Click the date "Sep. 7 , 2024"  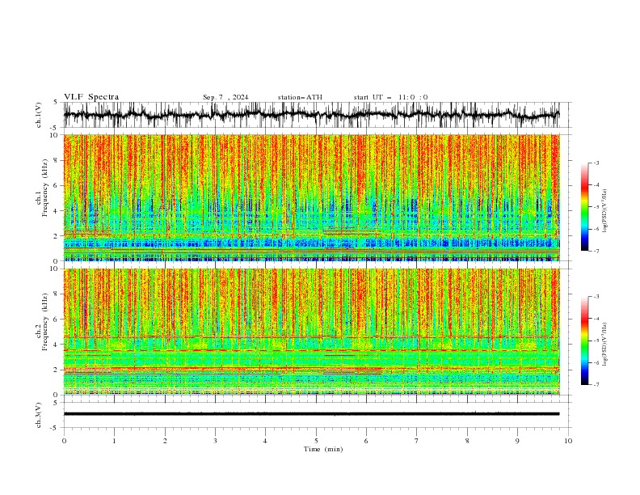click(x=225, y=97)
